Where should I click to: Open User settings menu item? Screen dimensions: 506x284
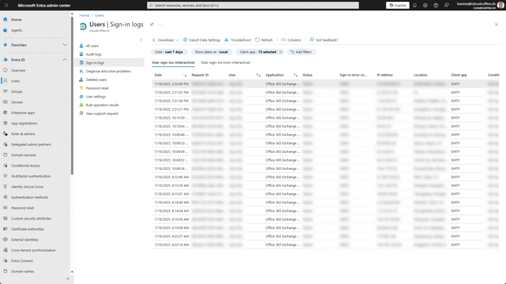(x=96, y=97)
